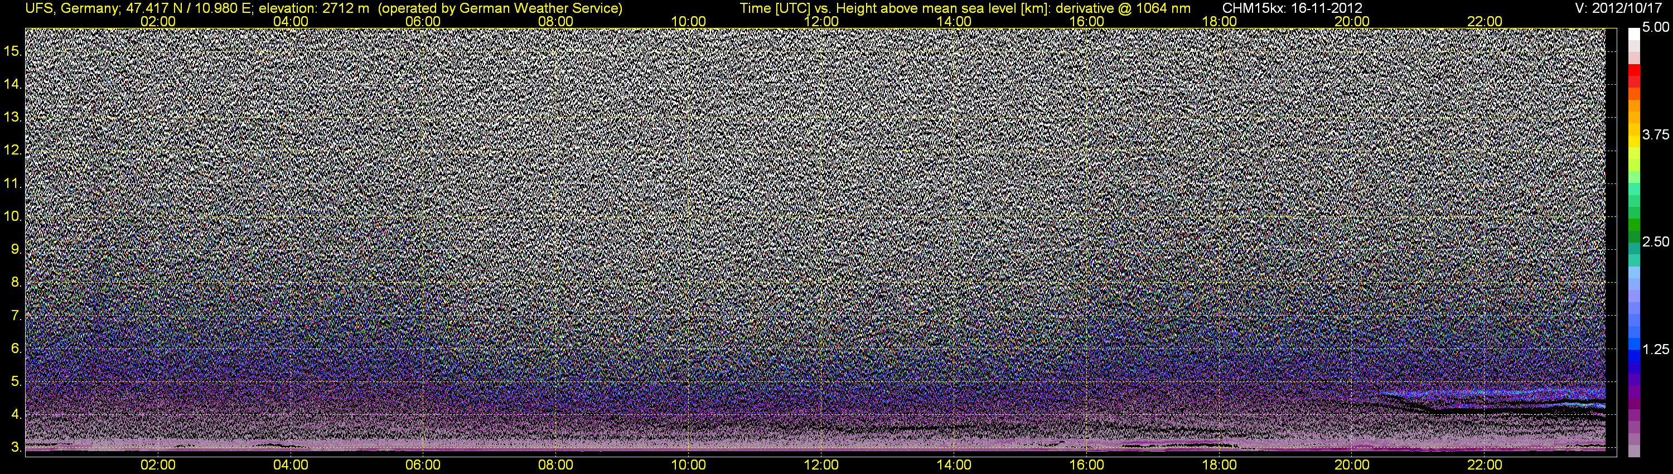The height and width of the screenshot is (474, 1673).
Task: Click the top time label 10:00
Action: point(688,21)
